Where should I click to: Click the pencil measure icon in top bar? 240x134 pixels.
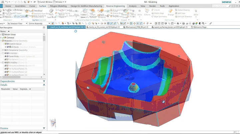(x=211, y=24)
